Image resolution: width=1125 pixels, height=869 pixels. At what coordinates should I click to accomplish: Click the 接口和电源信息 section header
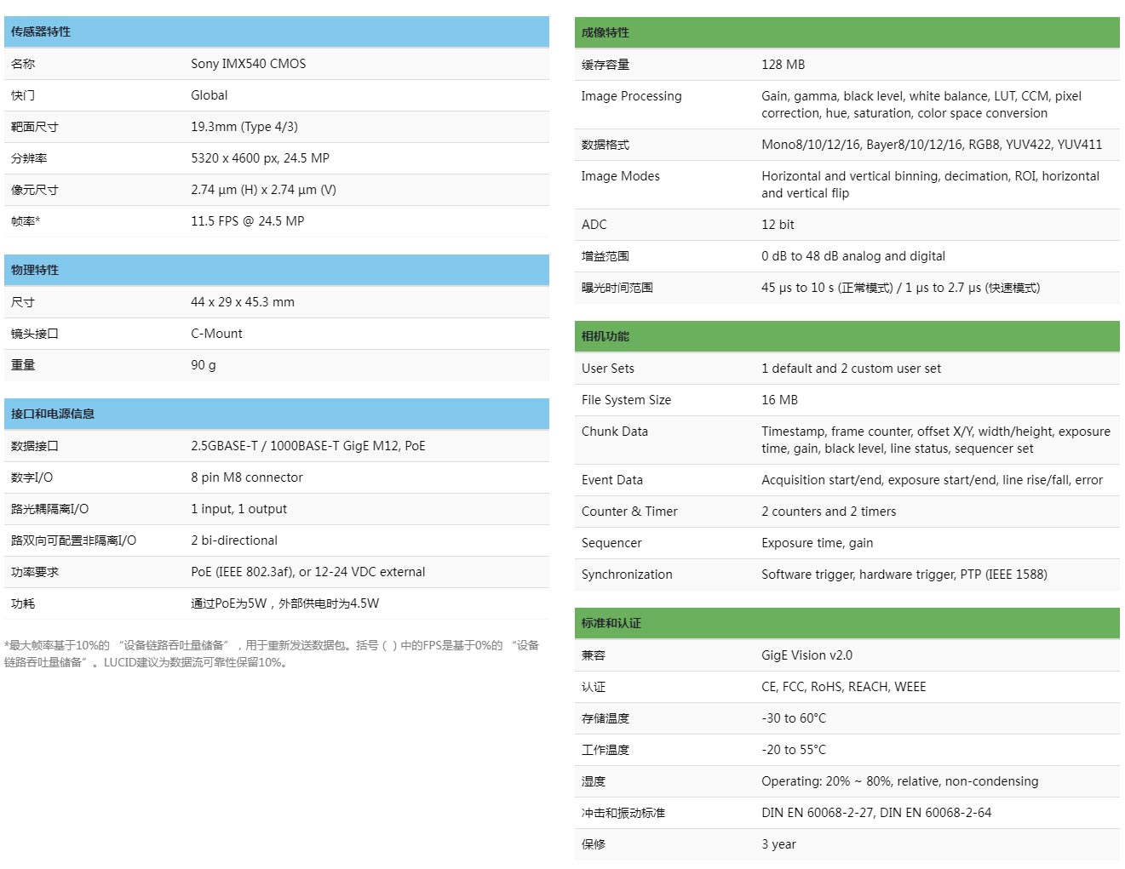coord(53,414)
